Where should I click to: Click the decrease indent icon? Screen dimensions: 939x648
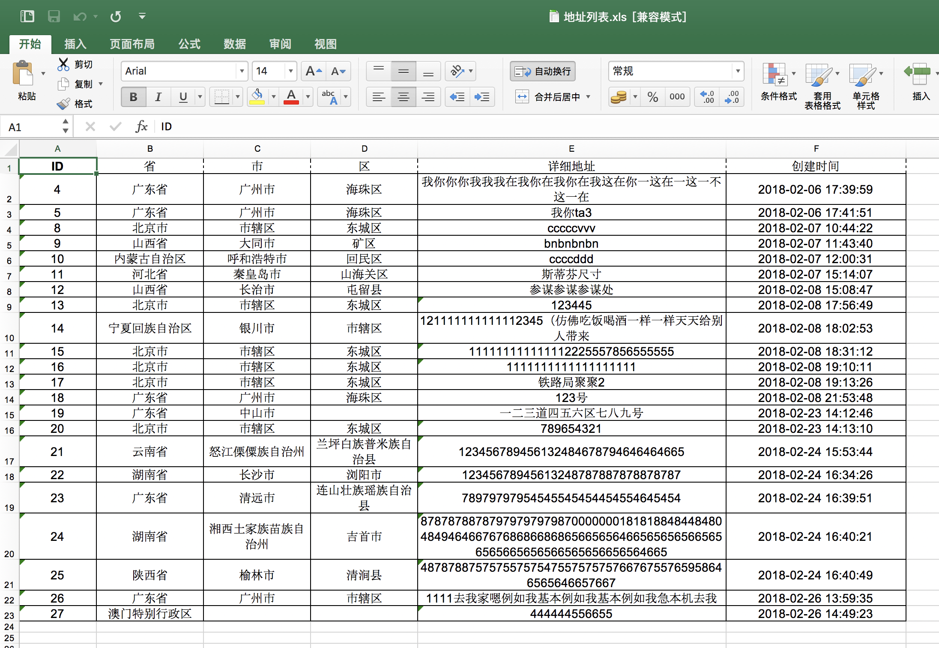click(458, 97)
